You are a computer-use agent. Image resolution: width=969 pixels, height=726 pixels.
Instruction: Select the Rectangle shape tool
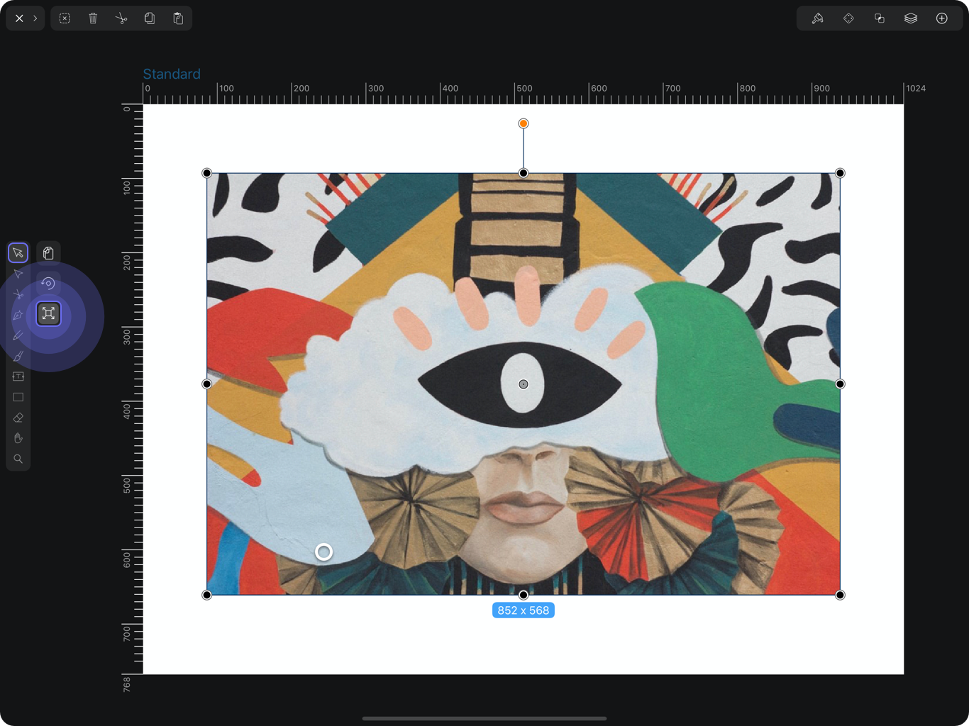(x=18, y=397)
